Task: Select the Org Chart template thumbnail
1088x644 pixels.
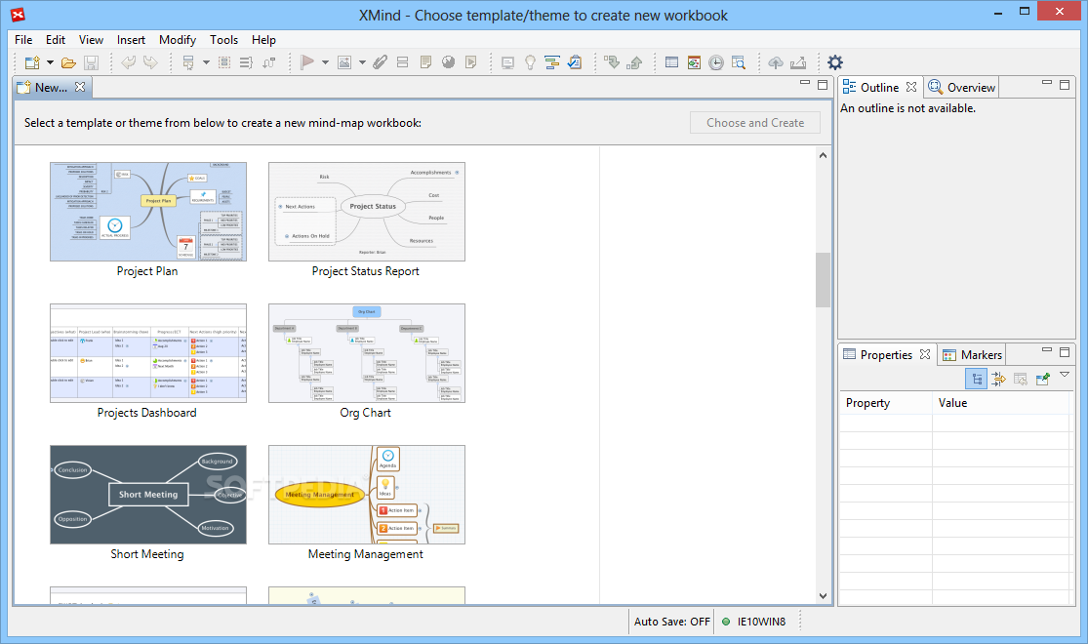Action: click(x=366, y=353)
